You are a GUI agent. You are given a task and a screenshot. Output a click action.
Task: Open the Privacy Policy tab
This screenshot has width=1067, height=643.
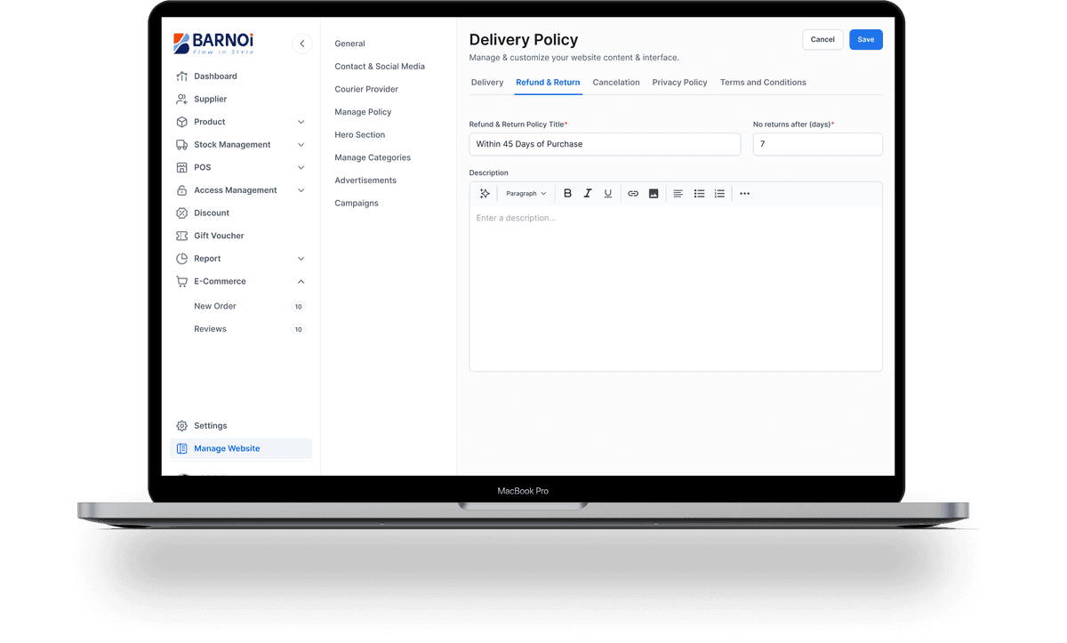coord(679,83)
